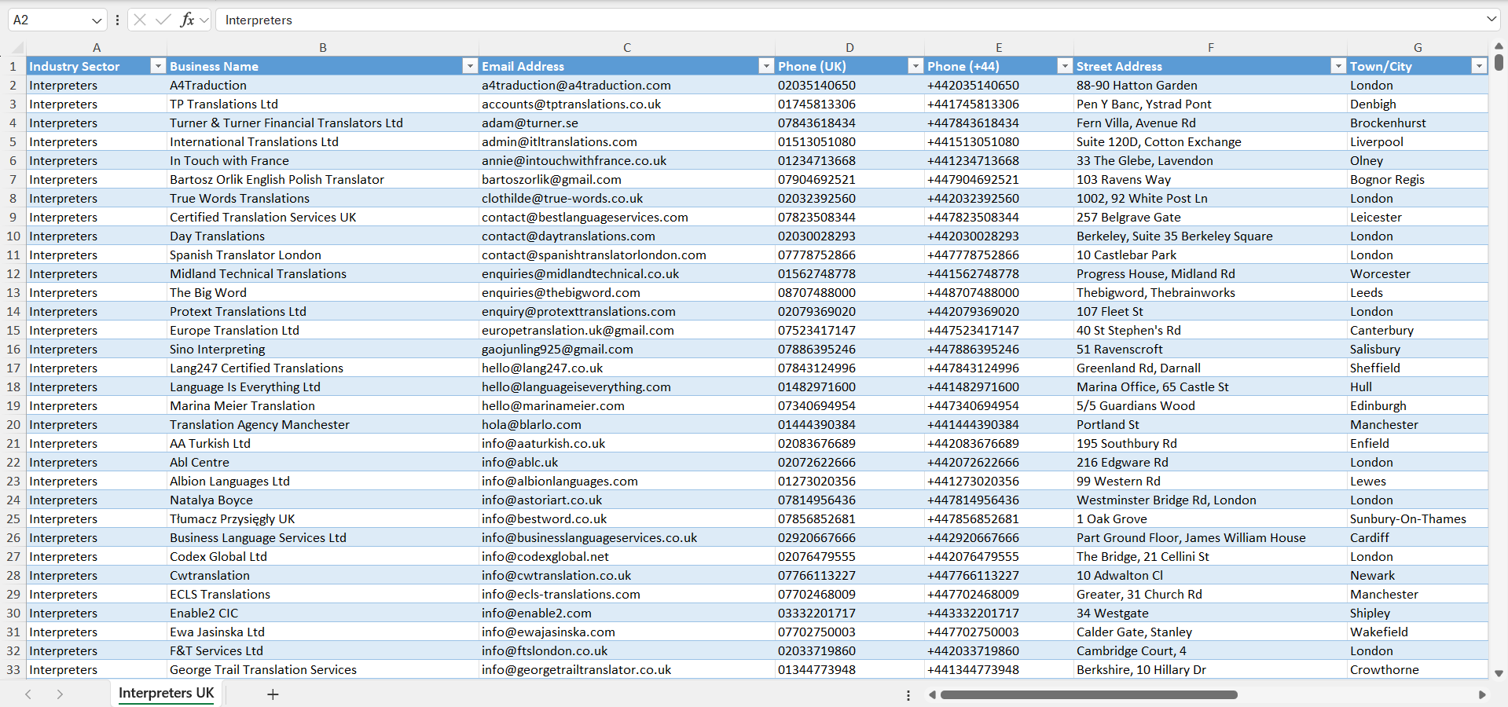Image resolution: width=1508 pixels, height=707 pixels.
Task: Click town cell Canterbury
Action: pyautogui.click(x=1418, y=330)
